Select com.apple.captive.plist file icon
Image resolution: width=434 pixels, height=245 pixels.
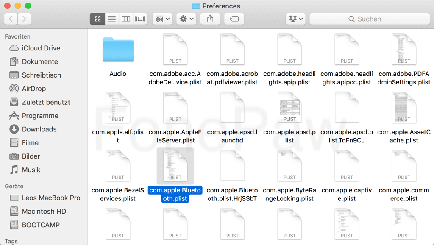click(x=347, y=166)
